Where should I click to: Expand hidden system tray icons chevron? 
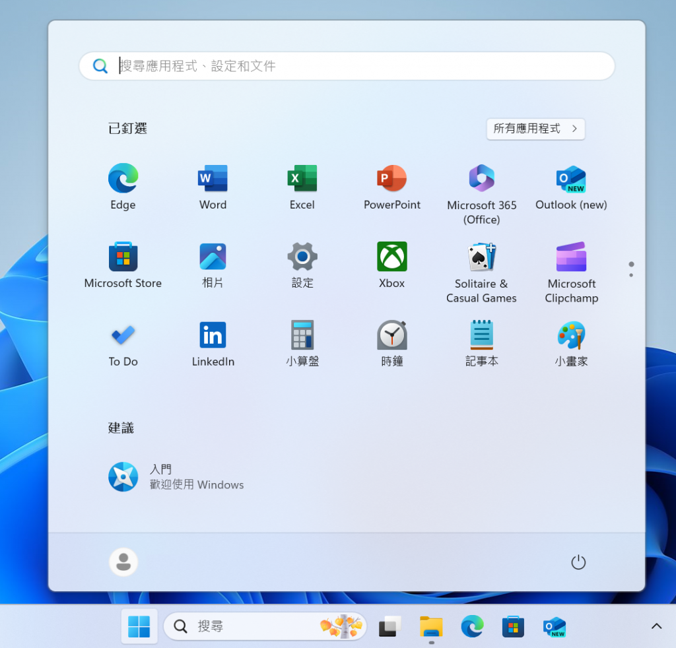(x=656, y=626)
